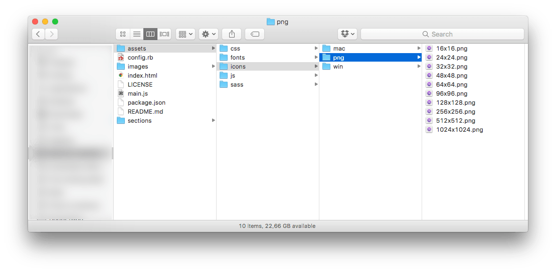
Task: Click the Search input field
Action: coord(442,34)
